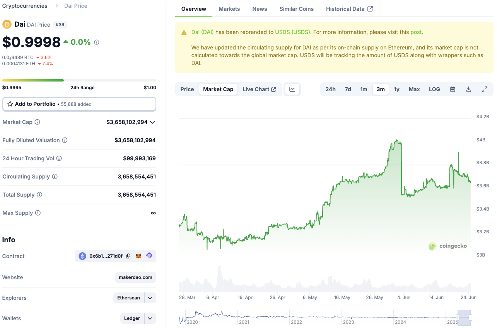Viewport: 497px width, 328px height.
Task: Click the Fully Diluted Valuation info icon
Action: click(x=65, y=140)
